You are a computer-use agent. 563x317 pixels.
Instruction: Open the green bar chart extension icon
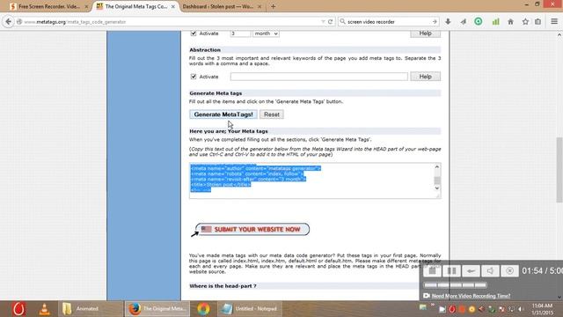[495, 21]
